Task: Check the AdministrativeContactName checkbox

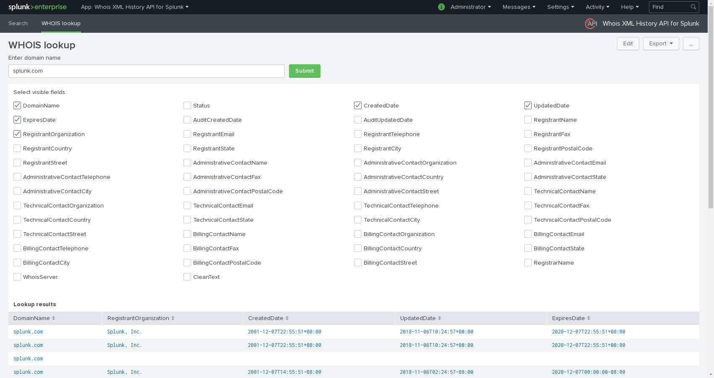Action: (187, 163)
